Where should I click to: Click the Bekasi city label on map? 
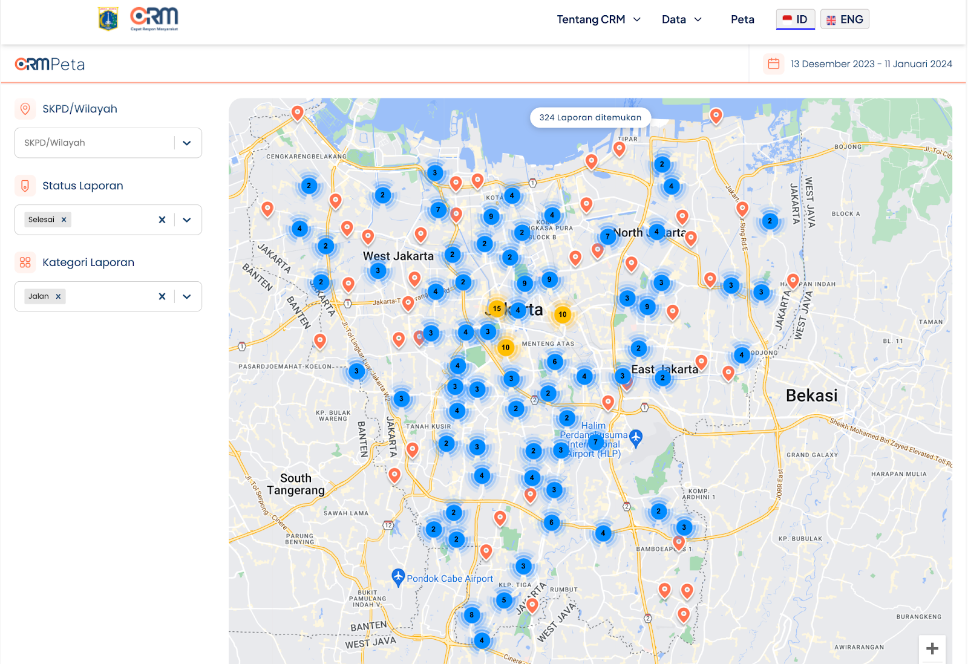[x=811, y=395]
